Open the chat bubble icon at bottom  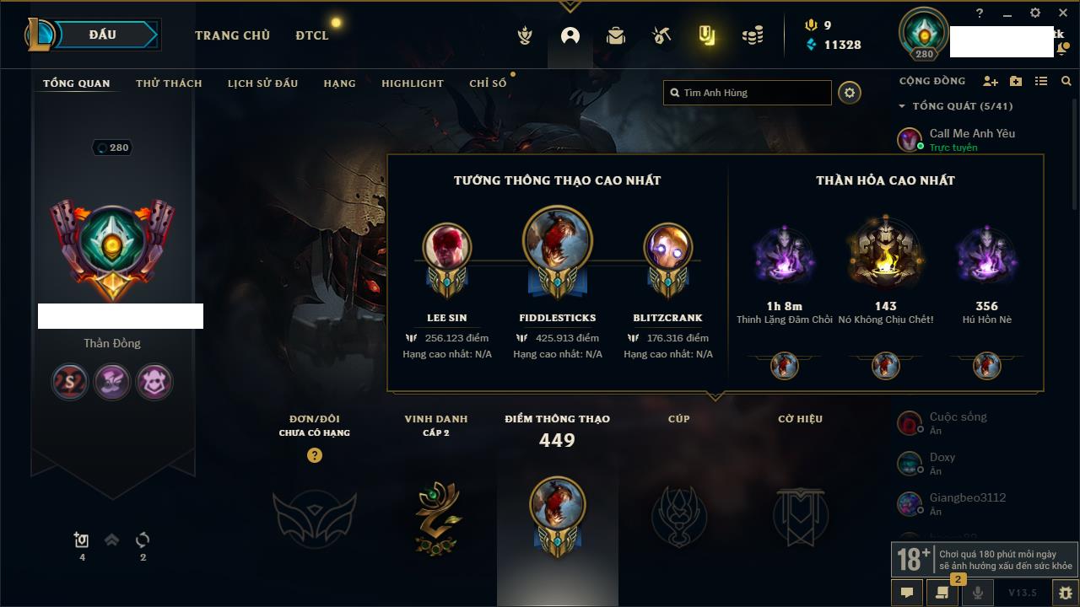[907, 593]
